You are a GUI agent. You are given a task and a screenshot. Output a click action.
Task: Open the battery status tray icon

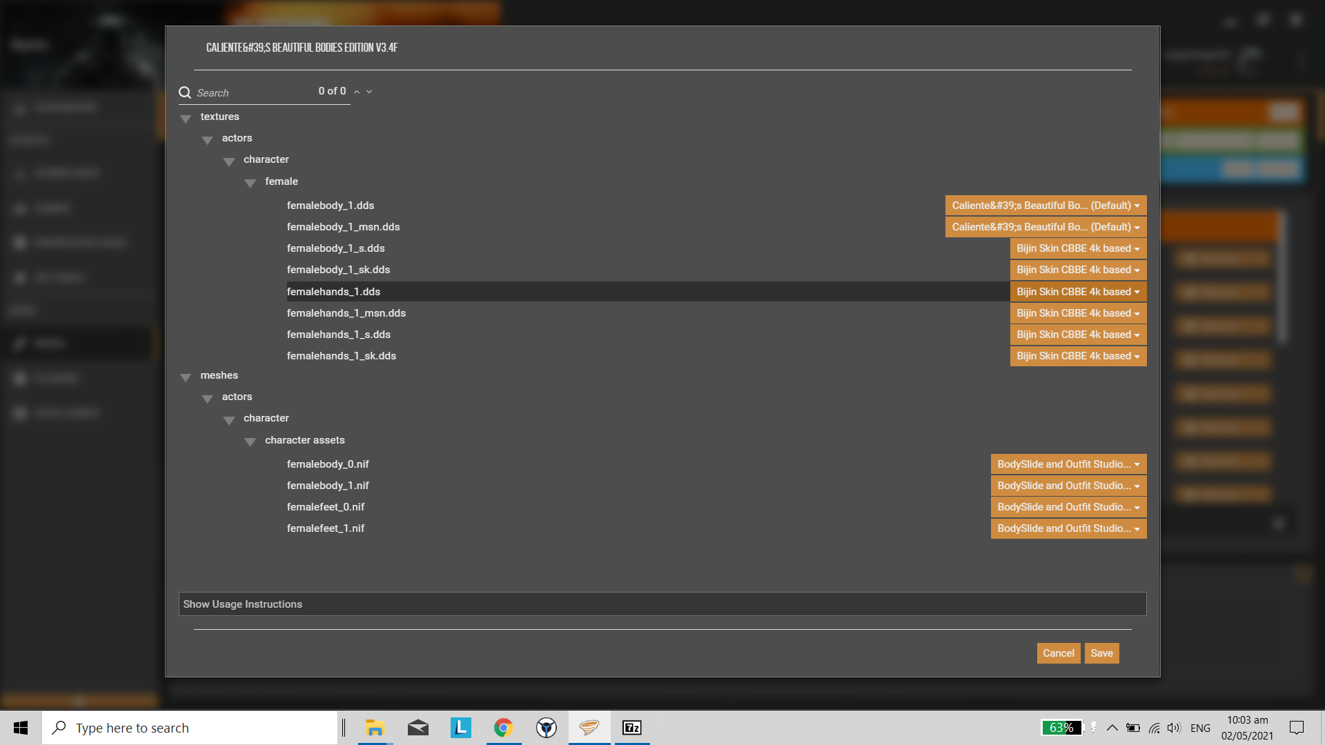[1133, 728]
